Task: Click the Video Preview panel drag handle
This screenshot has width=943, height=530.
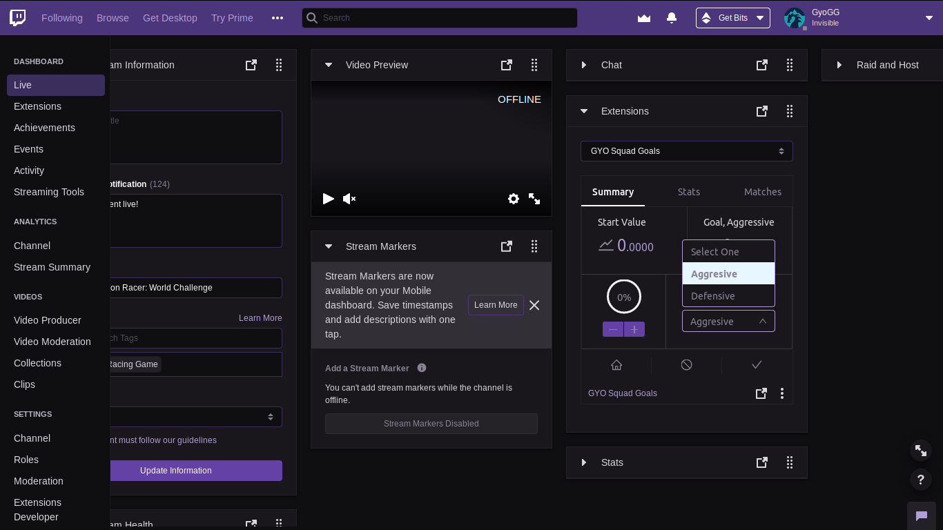Action: [534, 65]
